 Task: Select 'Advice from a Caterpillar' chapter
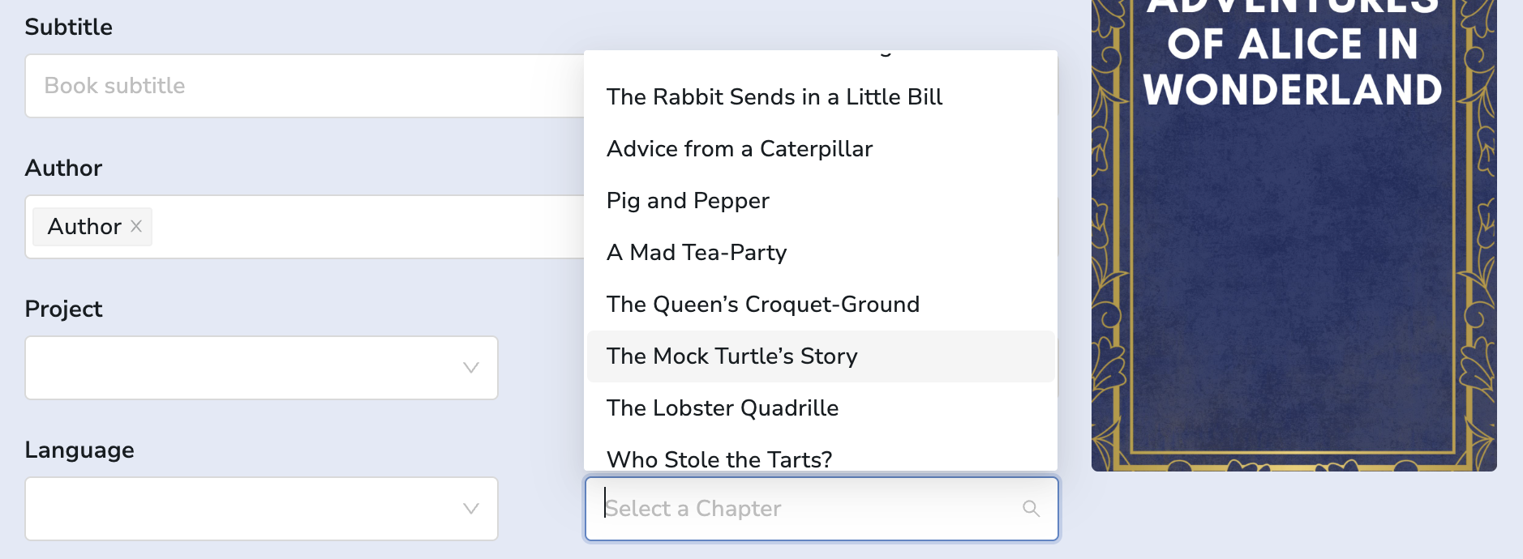click(x=739, y=149)
